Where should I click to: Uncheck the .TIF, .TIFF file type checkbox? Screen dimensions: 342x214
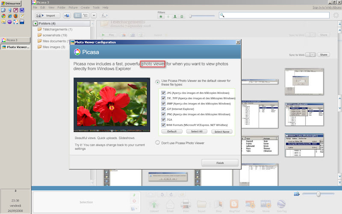(x=163, y=98)
